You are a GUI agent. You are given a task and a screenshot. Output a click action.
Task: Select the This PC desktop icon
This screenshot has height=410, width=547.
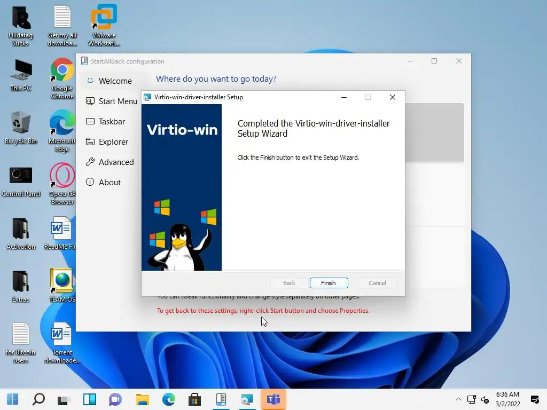click(21, 75)
